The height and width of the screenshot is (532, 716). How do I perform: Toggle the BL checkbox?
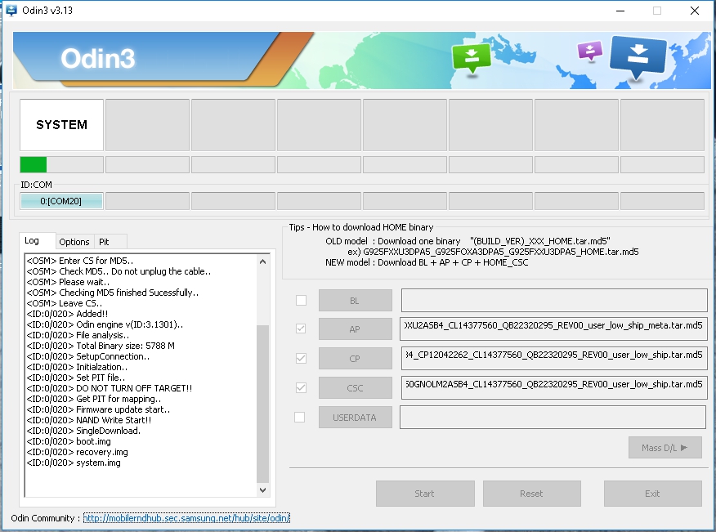[301, 301]
